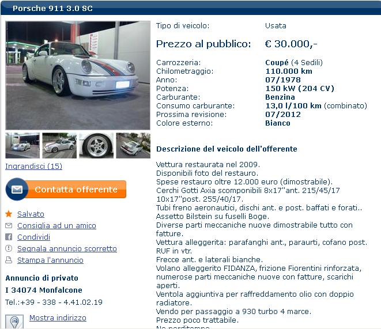381x329 pixels.
Task: Open the main white Porsche photo
Action: pos(78,75)
